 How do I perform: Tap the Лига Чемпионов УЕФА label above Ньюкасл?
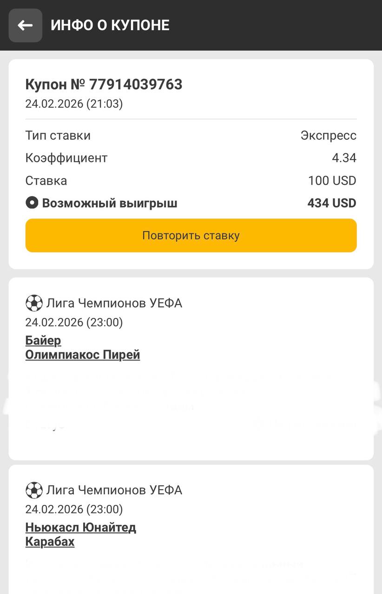pos(114,491)
